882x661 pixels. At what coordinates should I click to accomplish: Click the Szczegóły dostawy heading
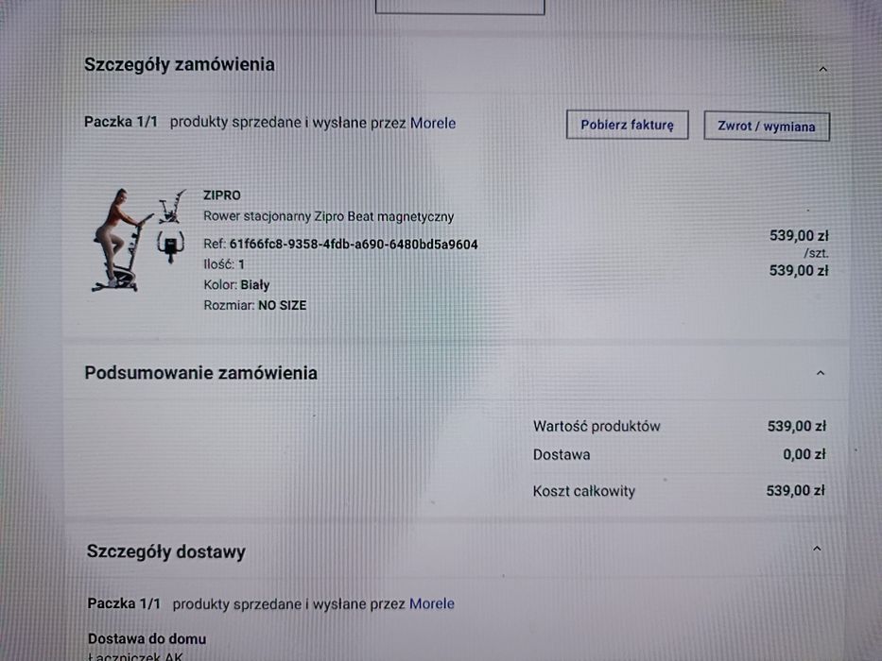click(165, 551)
